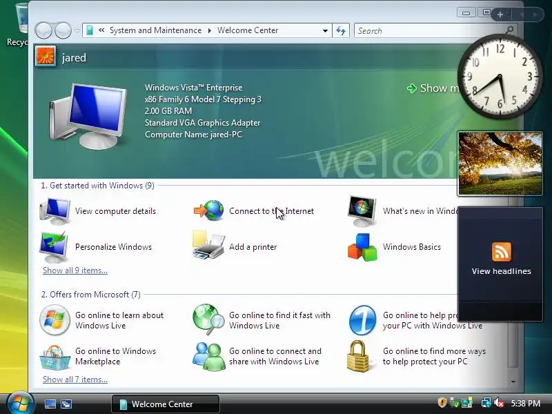552x414 pixels.
Task: Click the large computer monitor image
Action: [88, 116]
